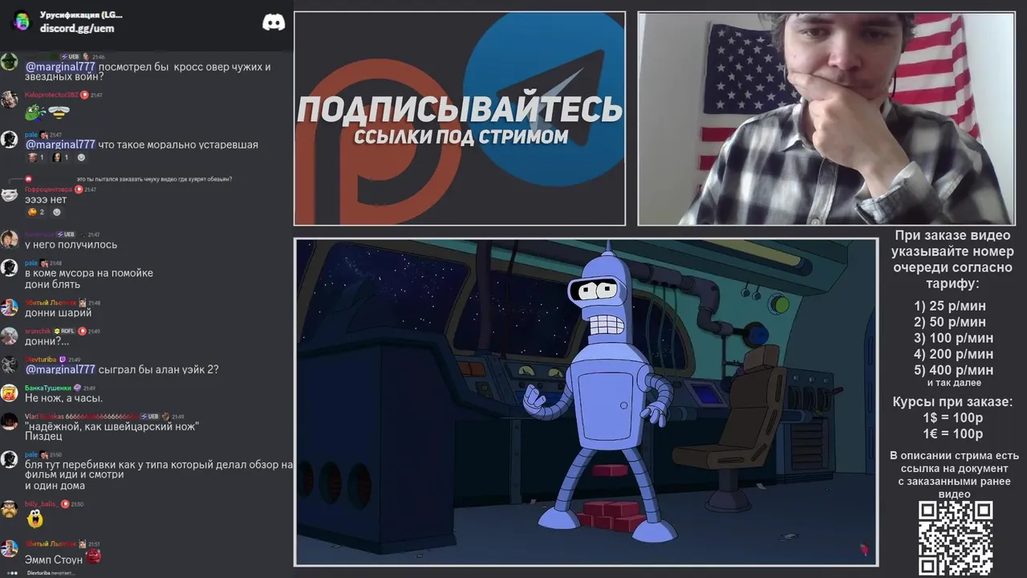This screenshot has width=1027, height=578.
Task: Click БанкаТушенки's avatar
Action: tap(9, 393)
